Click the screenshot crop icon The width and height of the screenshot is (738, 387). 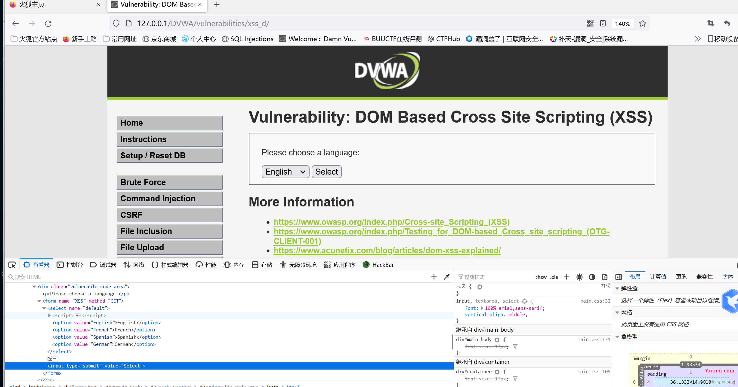click(711, 23)
